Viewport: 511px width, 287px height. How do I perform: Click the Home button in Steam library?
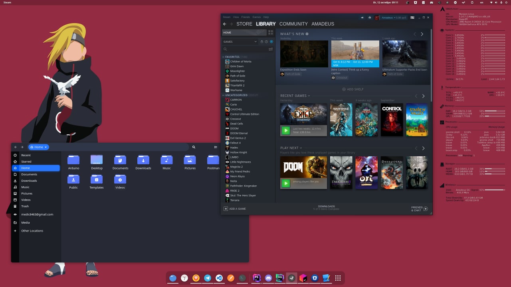pyautogui.click(x=244, y=33)
